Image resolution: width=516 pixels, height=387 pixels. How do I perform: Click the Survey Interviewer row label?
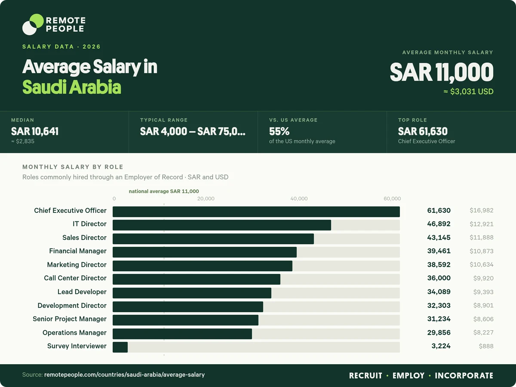(x=77, y=346)
